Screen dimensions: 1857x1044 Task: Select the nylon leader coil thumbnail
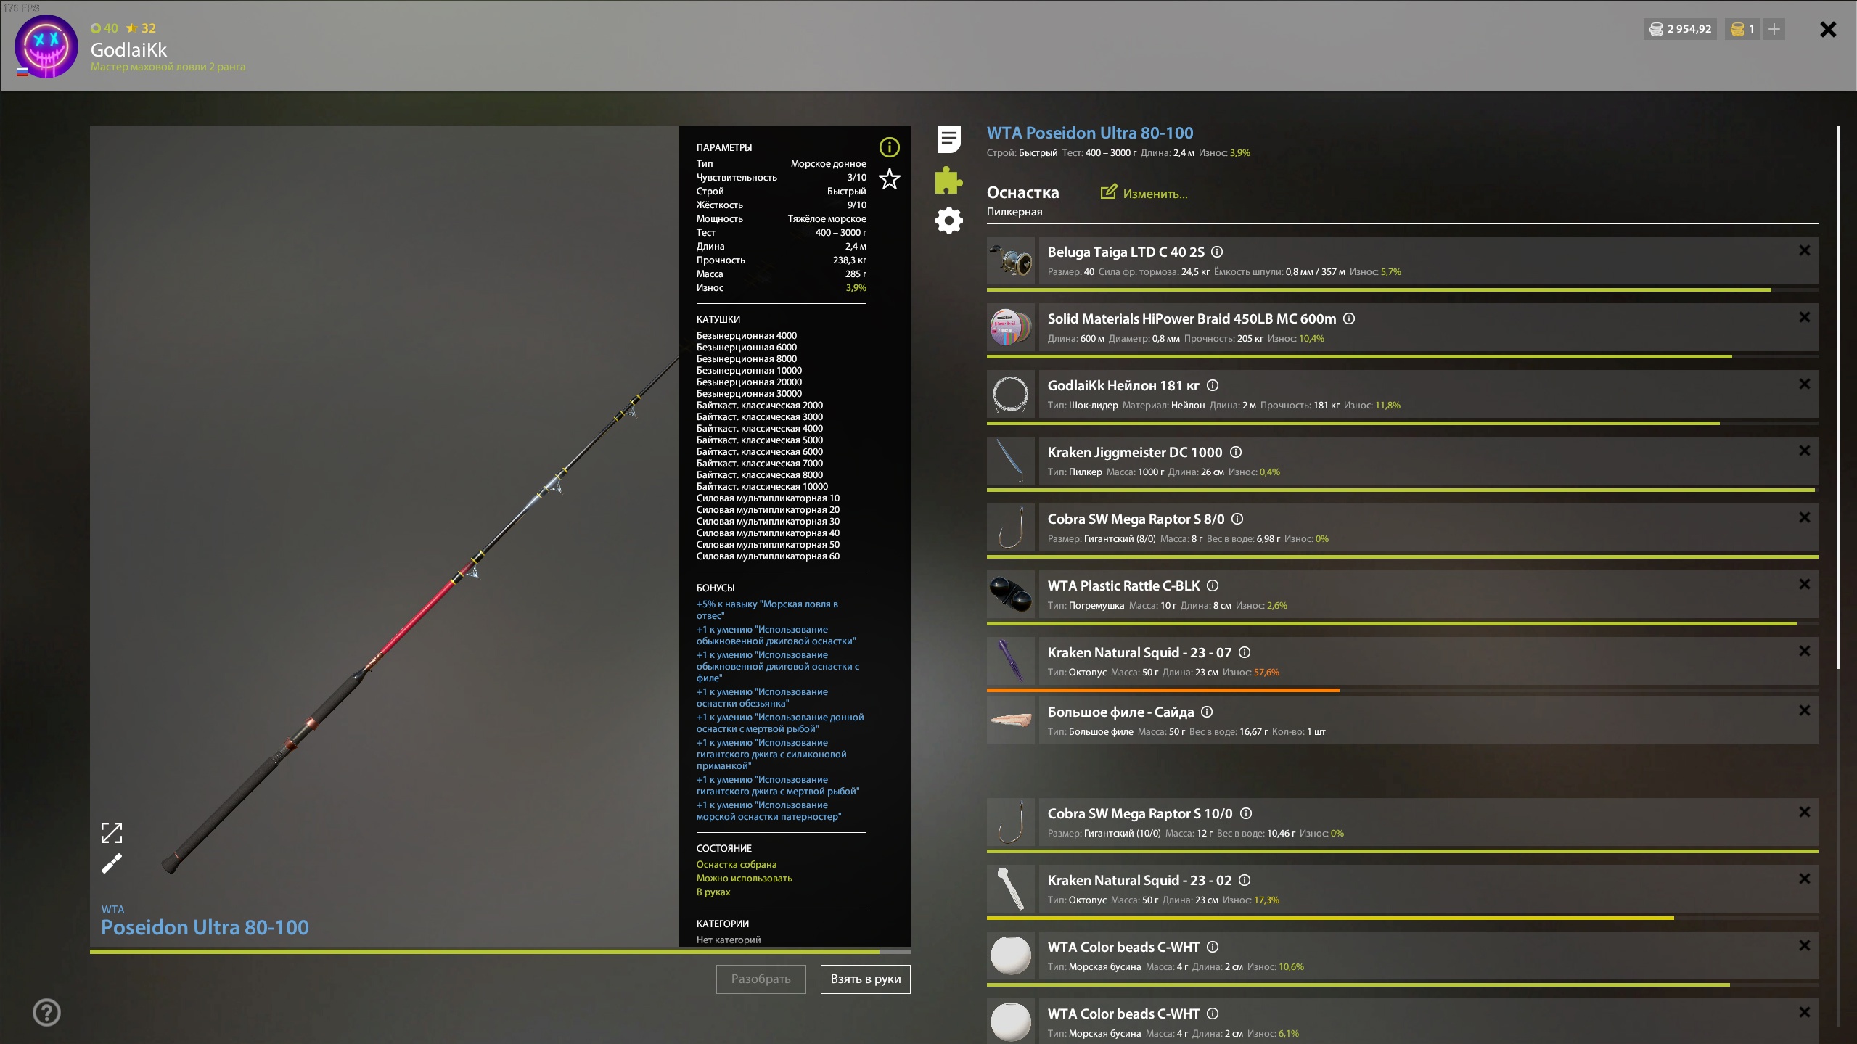point(1010,394)
